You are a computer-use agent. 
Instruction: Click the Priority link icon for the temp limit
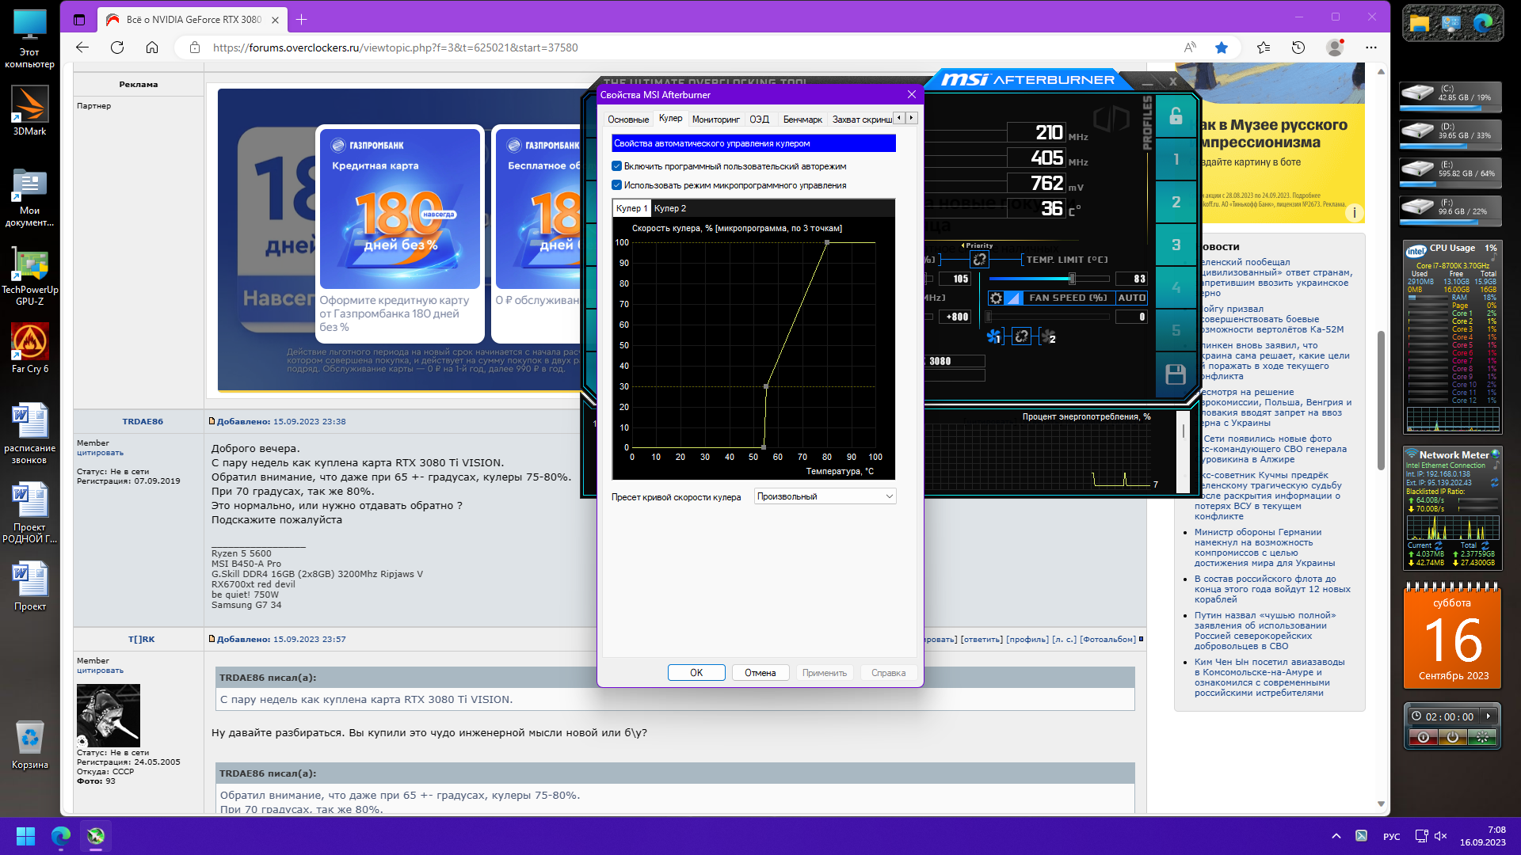[980, 260]
